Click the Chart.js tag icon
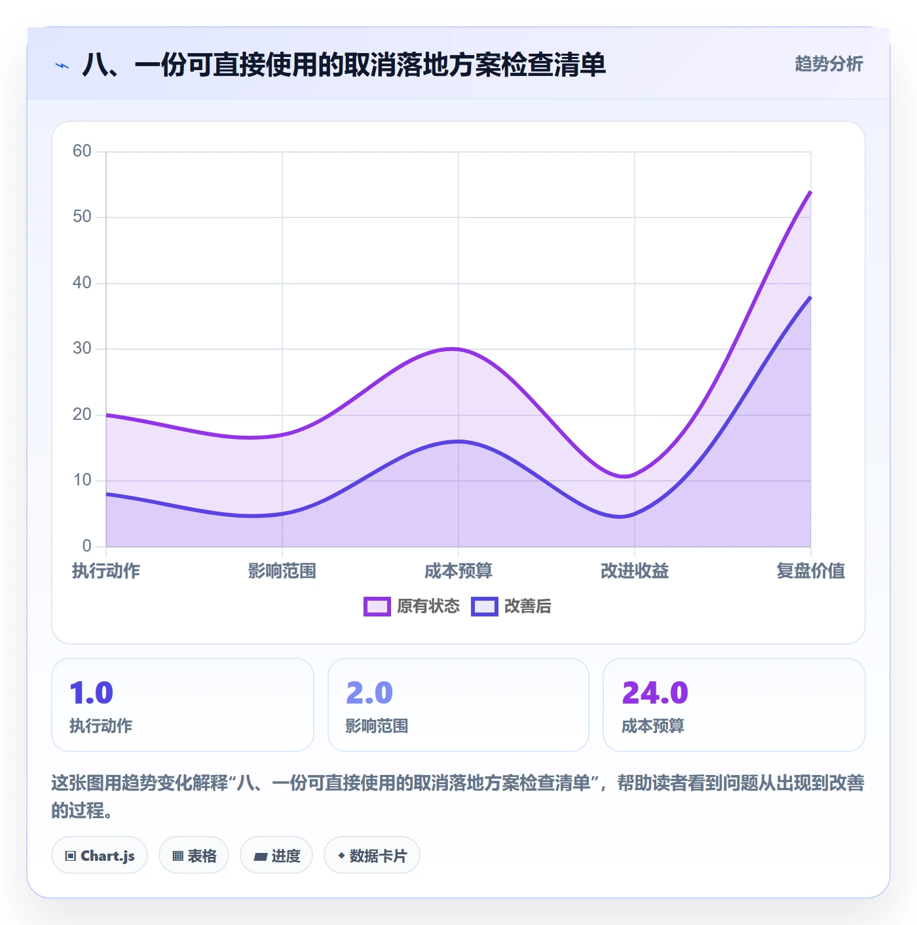The image size is (917, 925). tap(70, 856)
